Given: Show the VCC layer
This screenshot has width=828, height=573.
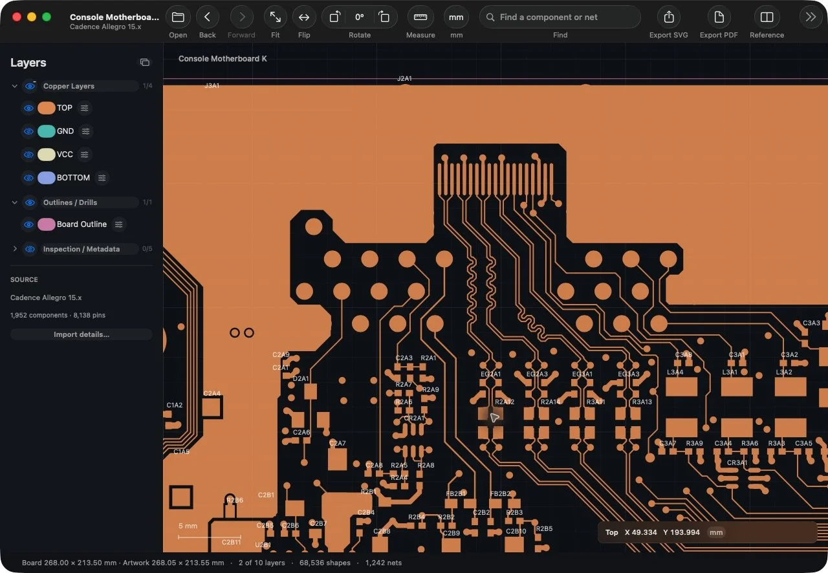Looking at the screenshot, I should click(28, 155).
